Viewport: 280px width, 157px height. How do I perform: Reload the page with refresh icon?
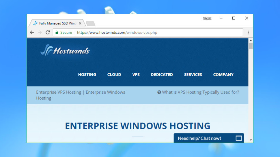click(x=48, y=33)
